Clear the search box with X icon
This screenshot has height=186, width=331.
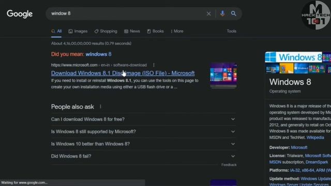pos(208,14)
